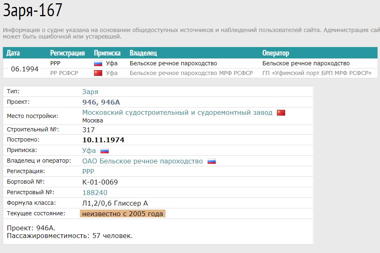Select operator Бельское речное пароходство cell
The image size is (380, 253).
pos(306,64)
